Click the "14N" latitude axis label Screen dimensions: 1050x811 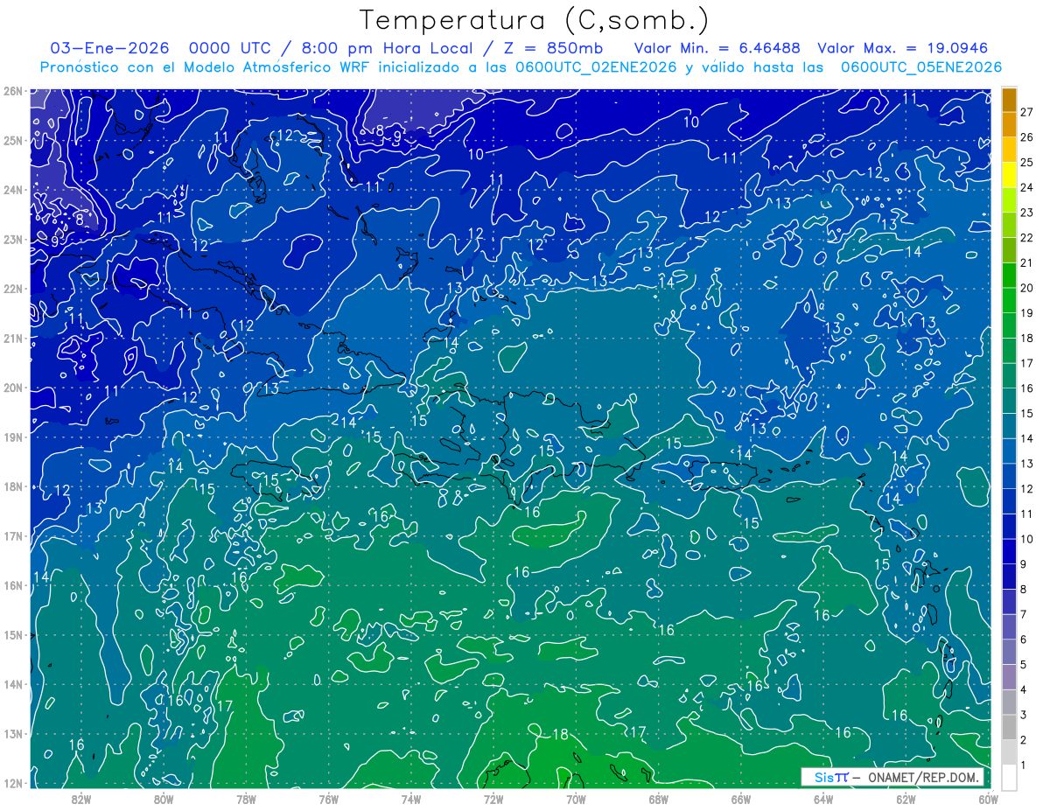click(12, 684)
